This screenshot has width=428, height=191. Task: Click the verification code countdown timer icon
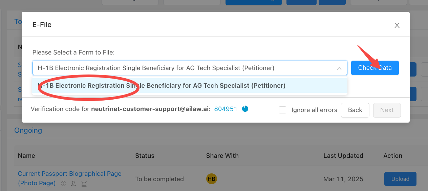click(245, 109)
